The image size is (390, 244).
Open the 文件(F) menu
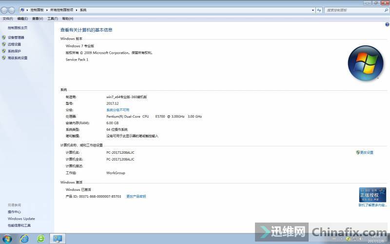(x=8, y=19)
